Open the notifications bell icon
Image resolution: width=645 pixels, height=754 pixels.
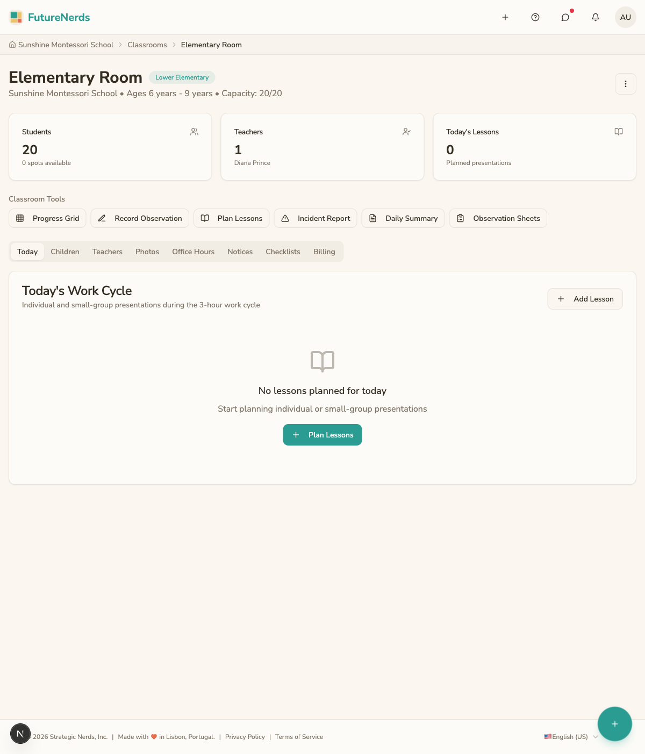(596, 17)
